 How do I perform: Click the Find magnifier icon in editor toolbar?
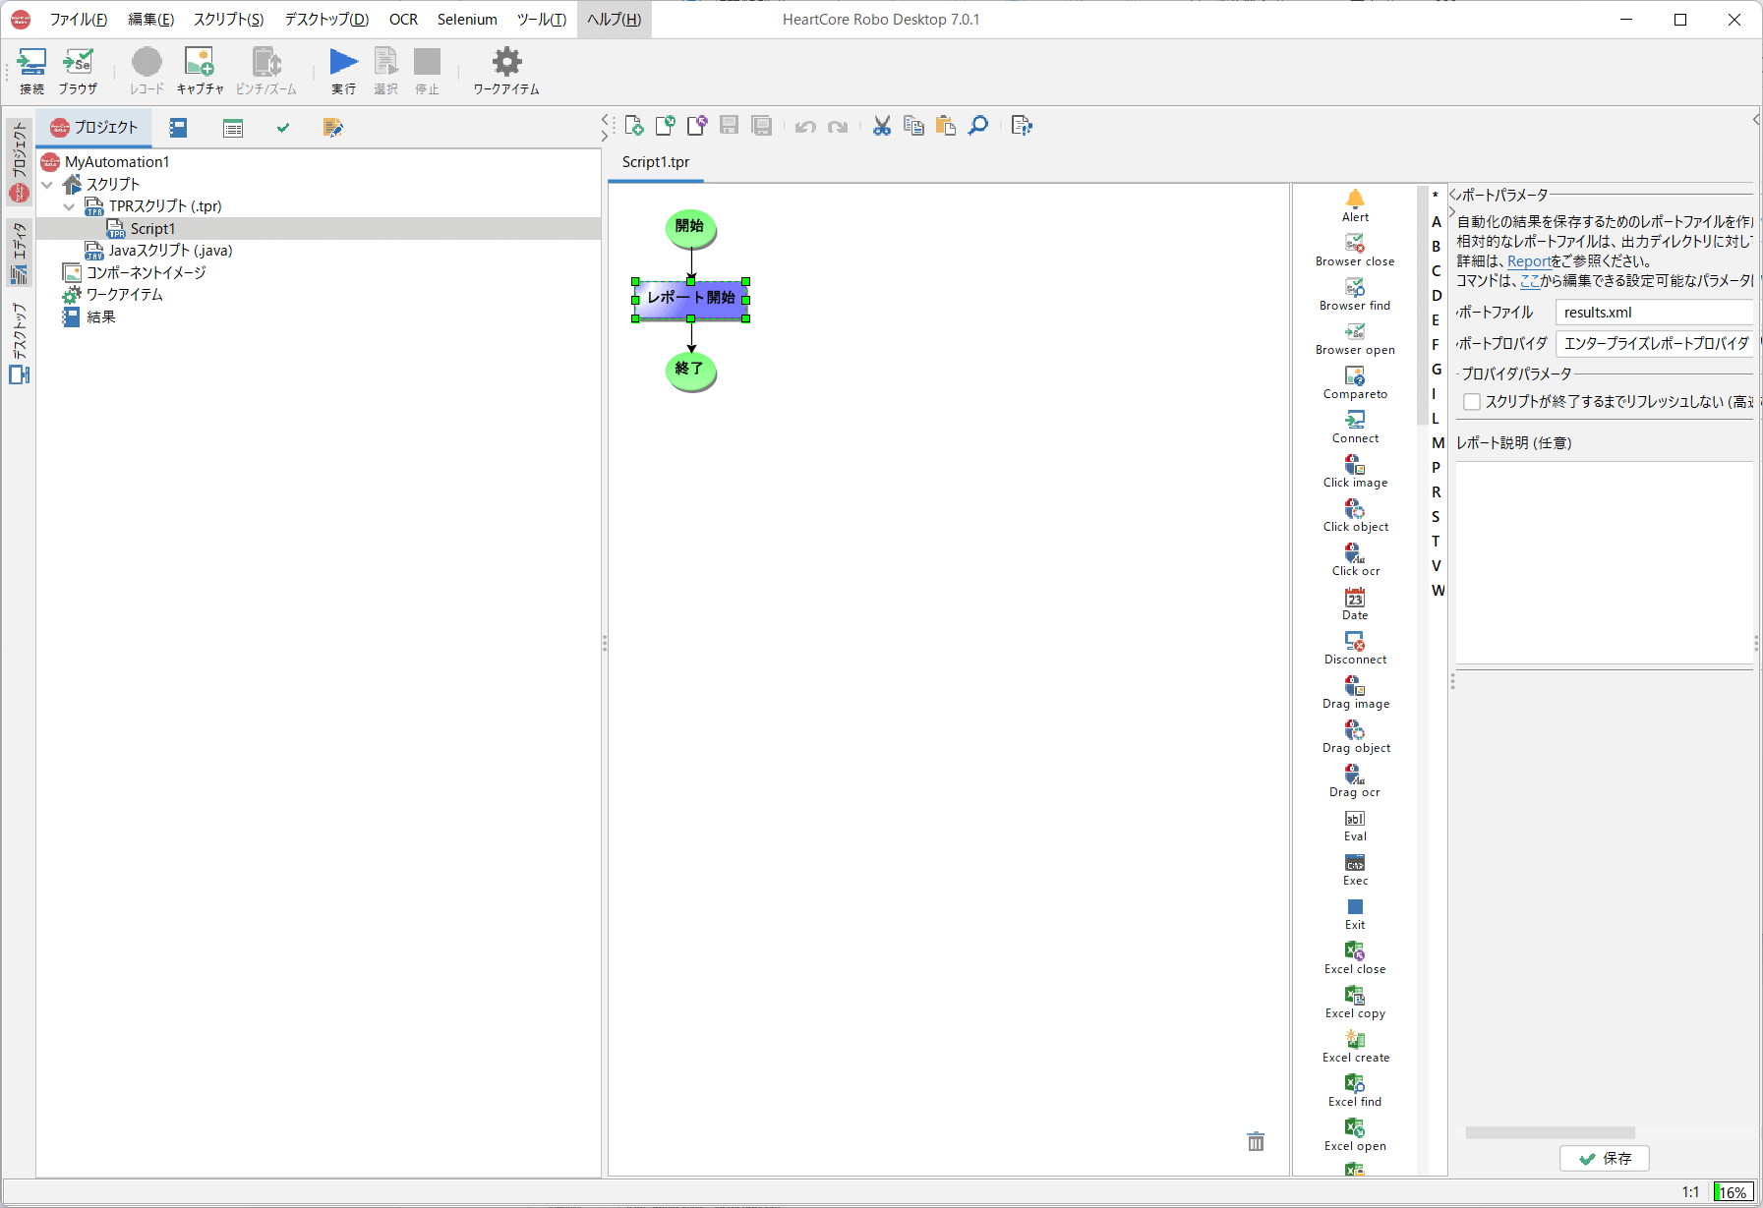(978, 126)
